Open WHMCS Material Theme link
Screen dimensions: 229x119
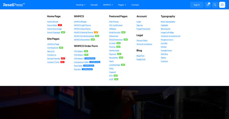click(84, 32)
